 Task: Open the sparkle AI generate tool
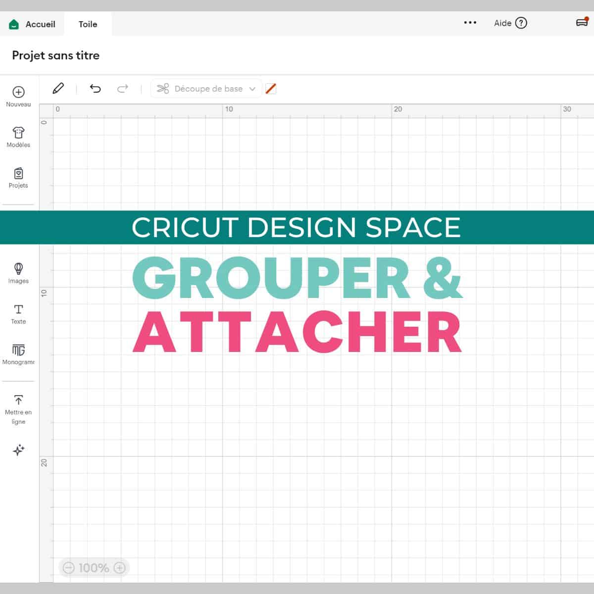(18, 450)
